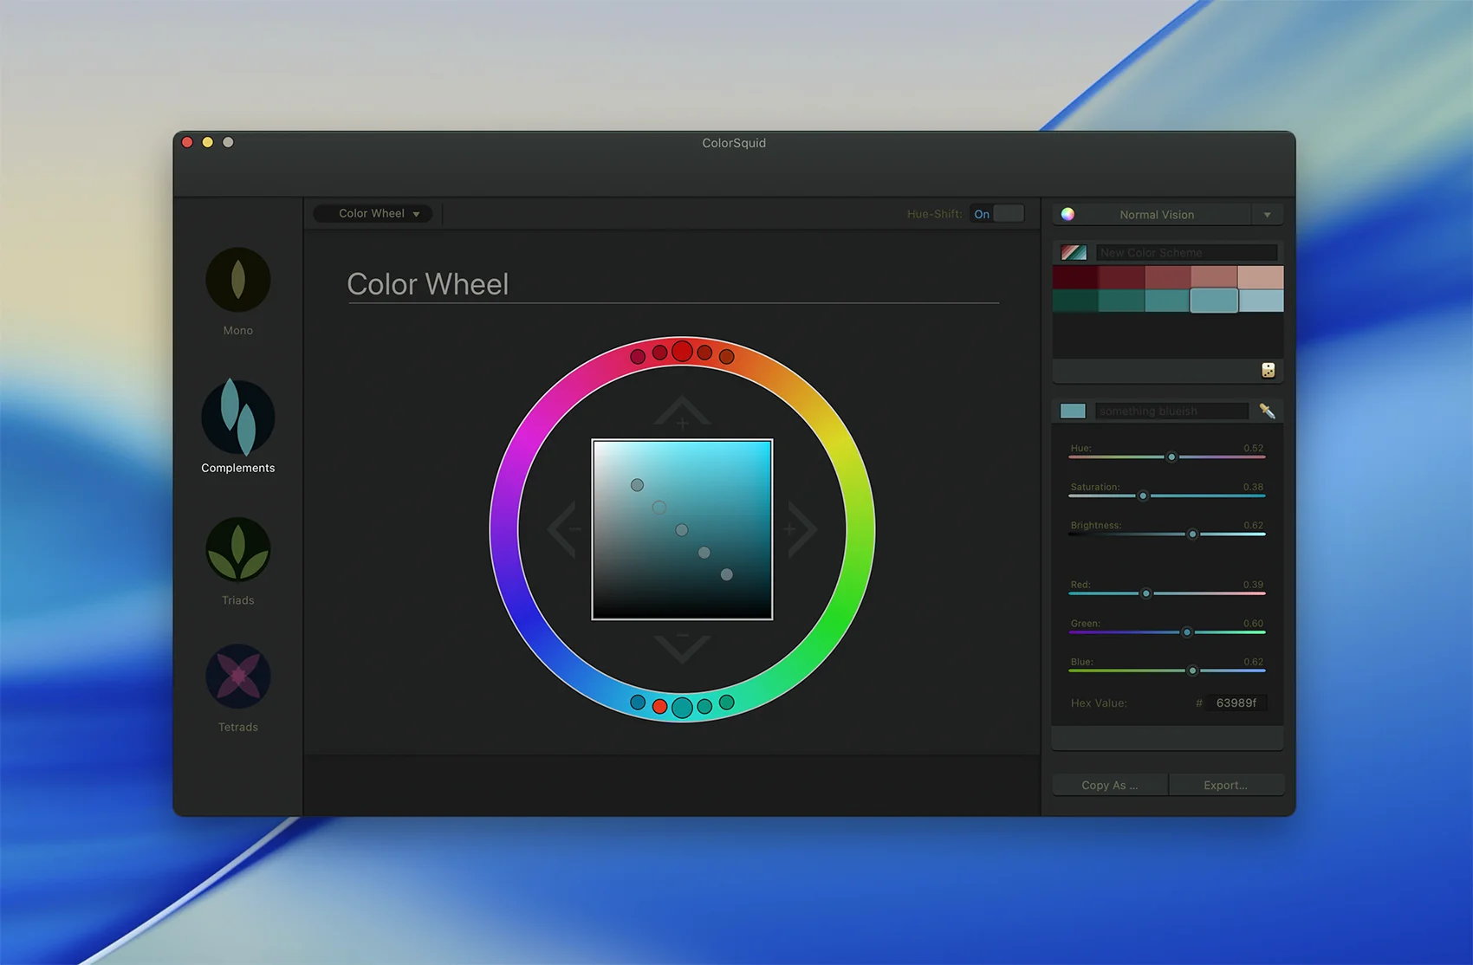Screen dimensions: 1473x965
Task: Choose the Tetrads scheme icon
Action: click(237, 677)
